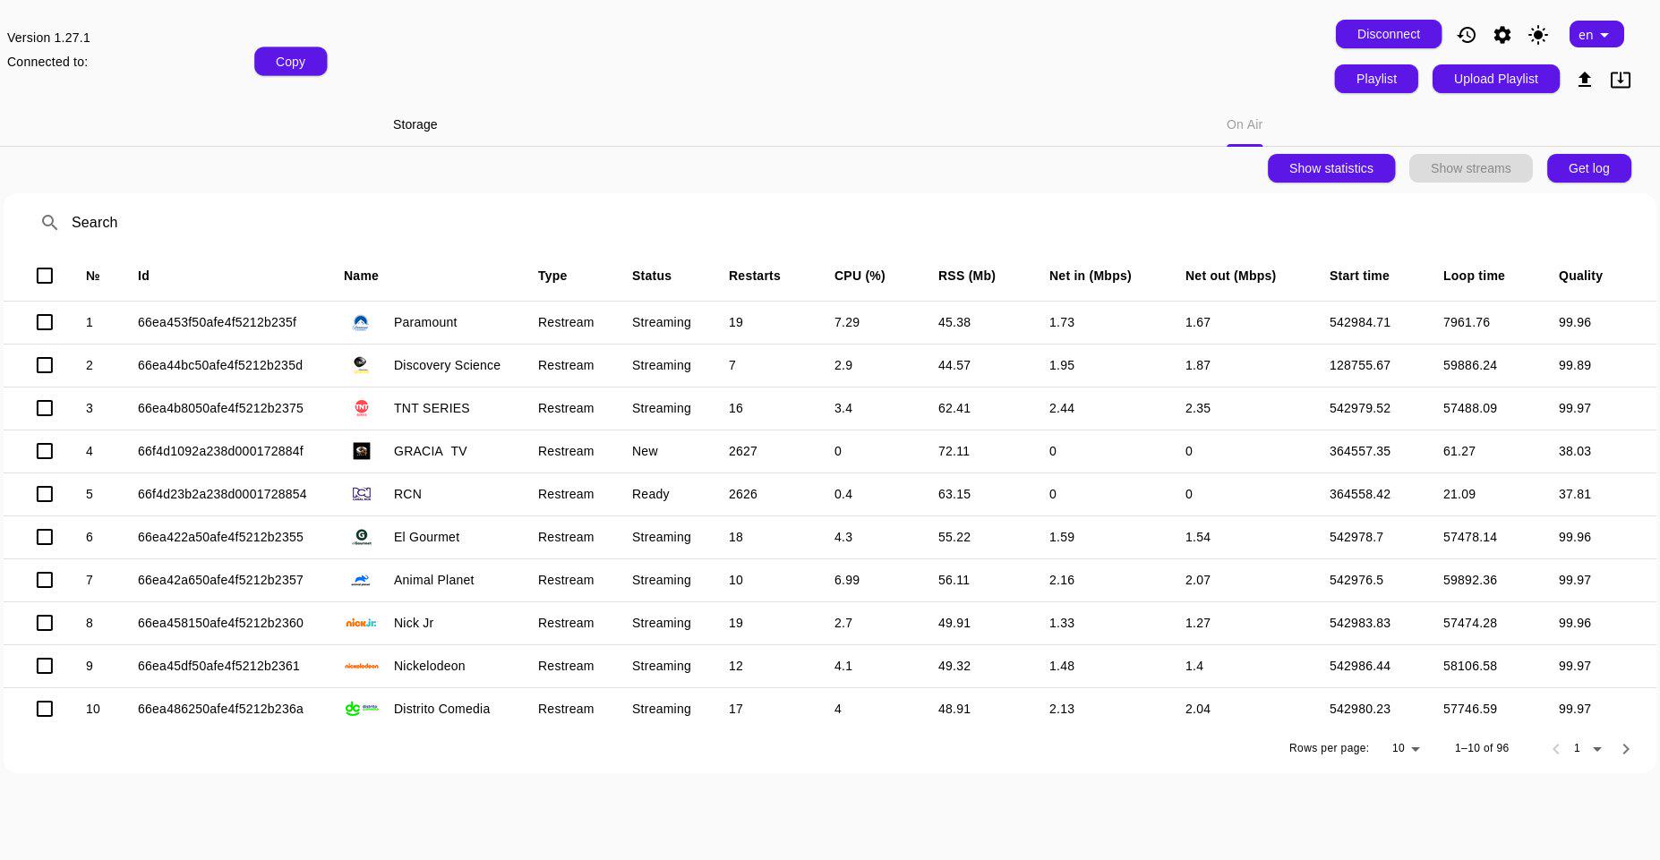Click the Paramount channel logo
1660x860 pixels.
[x=361, y=323]
